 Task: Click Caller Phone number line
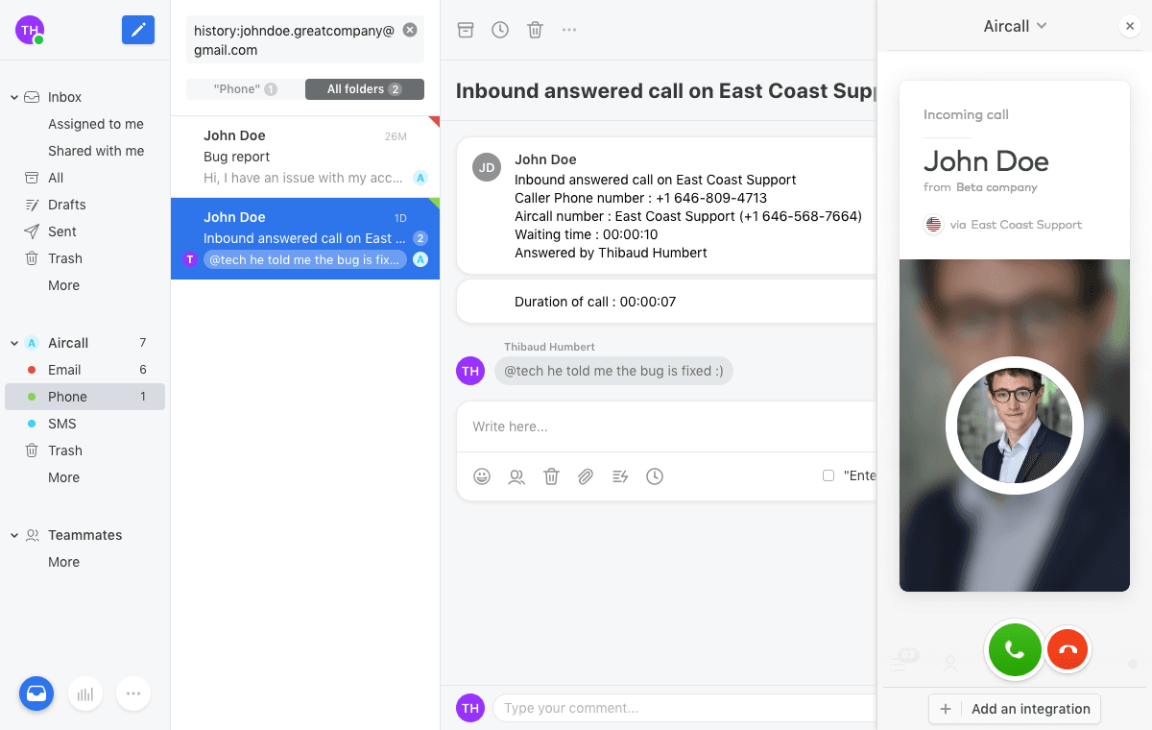(x=640, y=198)
